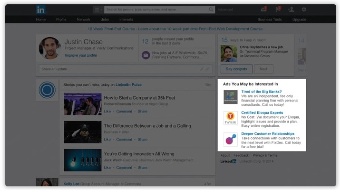
Task: Click the purple new jobs briefcase icon
Action: [146, 55]
